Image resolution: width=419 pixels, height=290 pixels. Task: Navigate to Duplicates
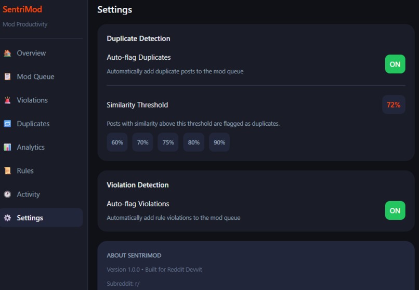tap(42, 124)
